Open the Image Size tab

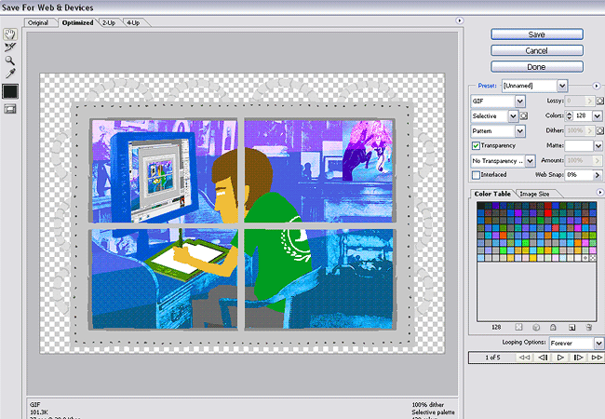click(534, 194)
